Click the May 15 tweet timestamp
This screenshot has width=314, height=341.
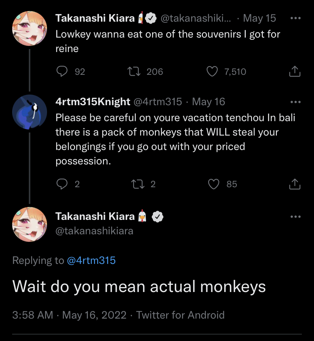[259, 18]
